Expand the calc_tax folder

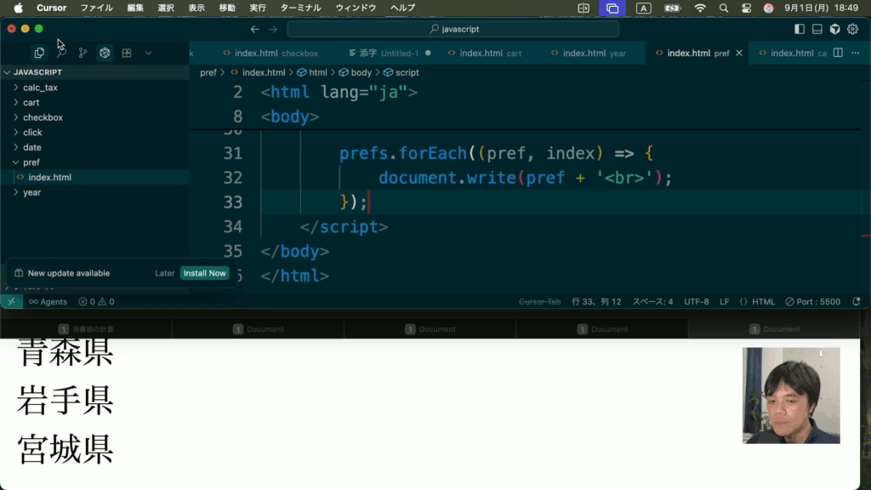(x=40, y=88)
